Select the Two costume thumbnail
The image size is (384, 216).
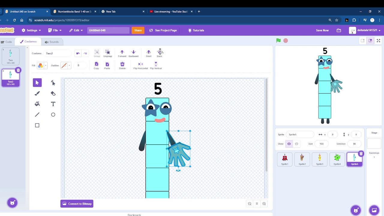pos(10,56)
